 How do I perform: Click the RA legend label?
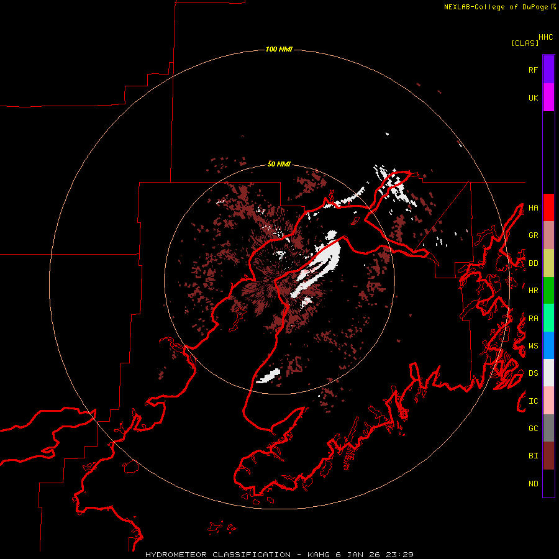click(533, 319)
